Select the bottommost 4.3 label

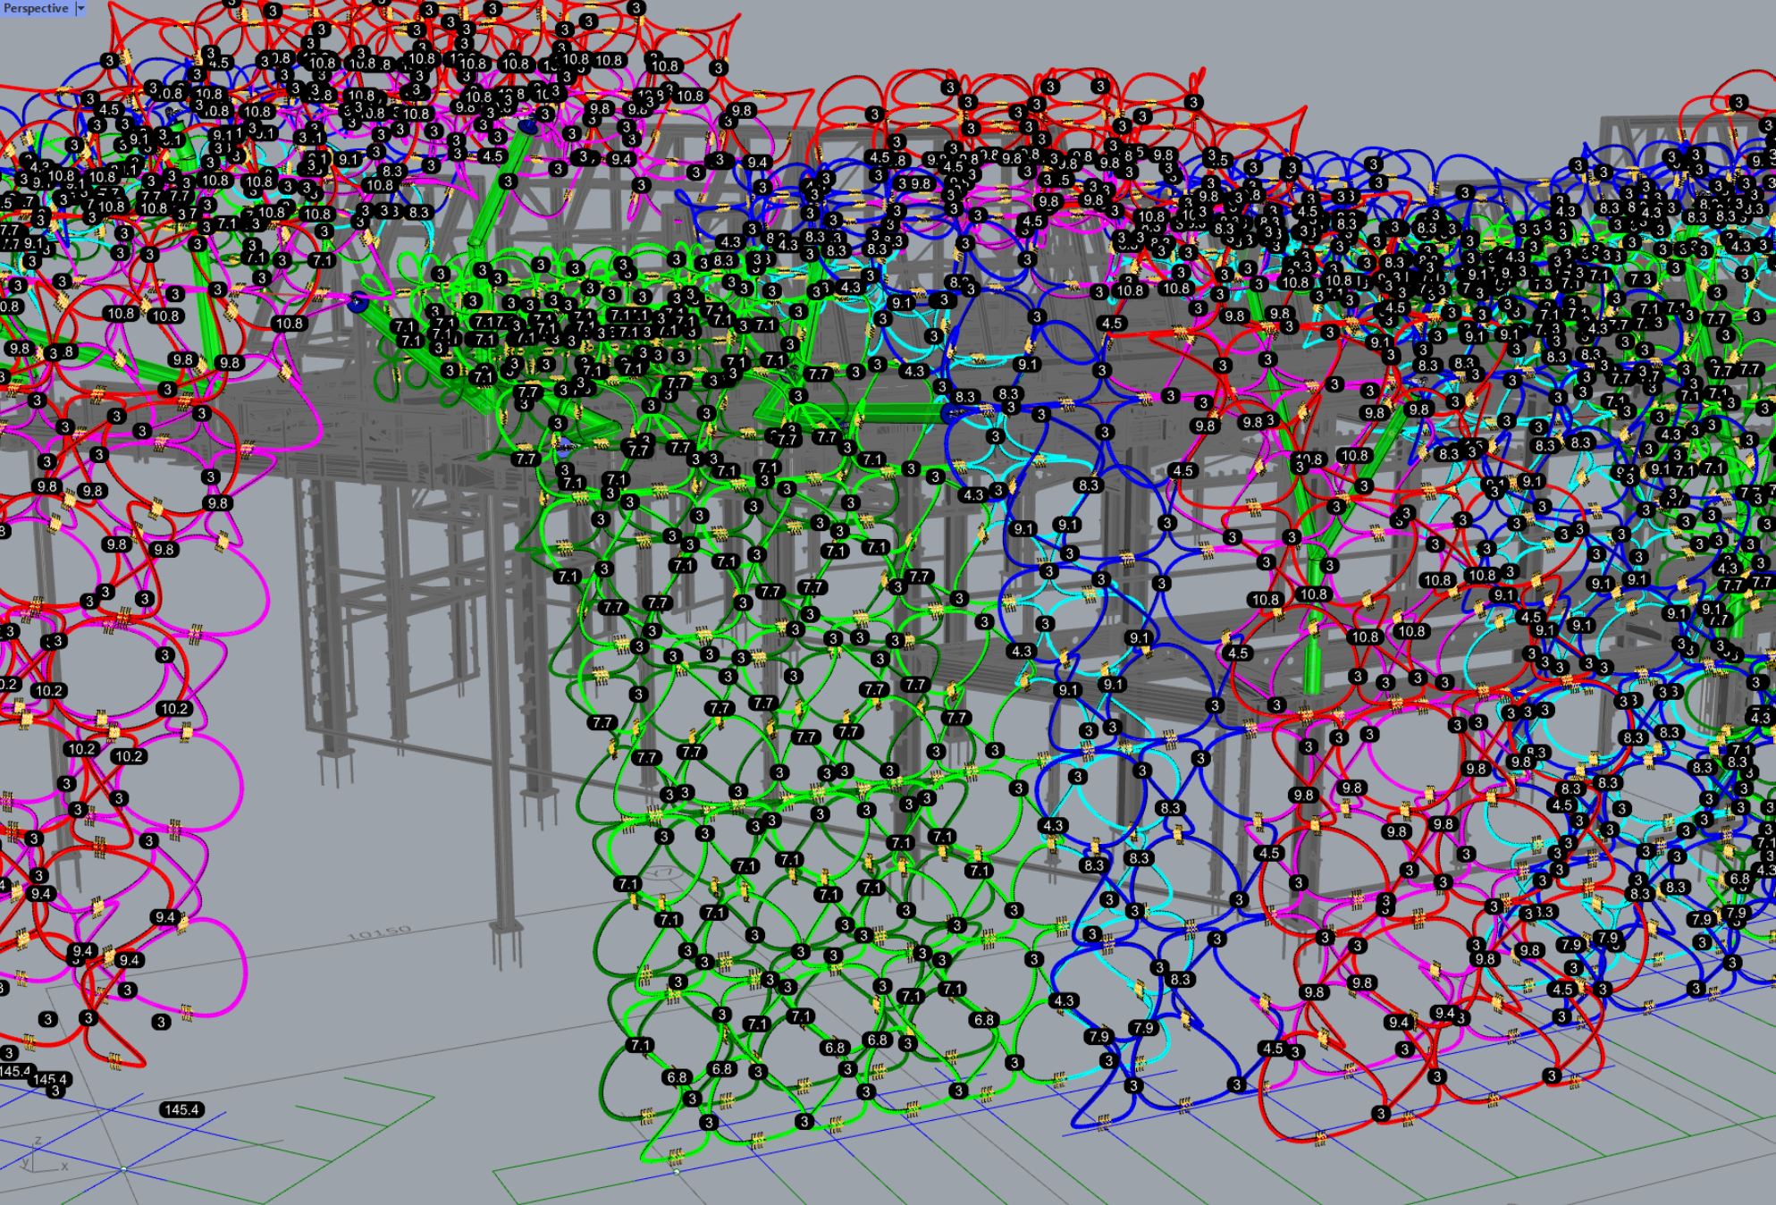[1064, 1000]
